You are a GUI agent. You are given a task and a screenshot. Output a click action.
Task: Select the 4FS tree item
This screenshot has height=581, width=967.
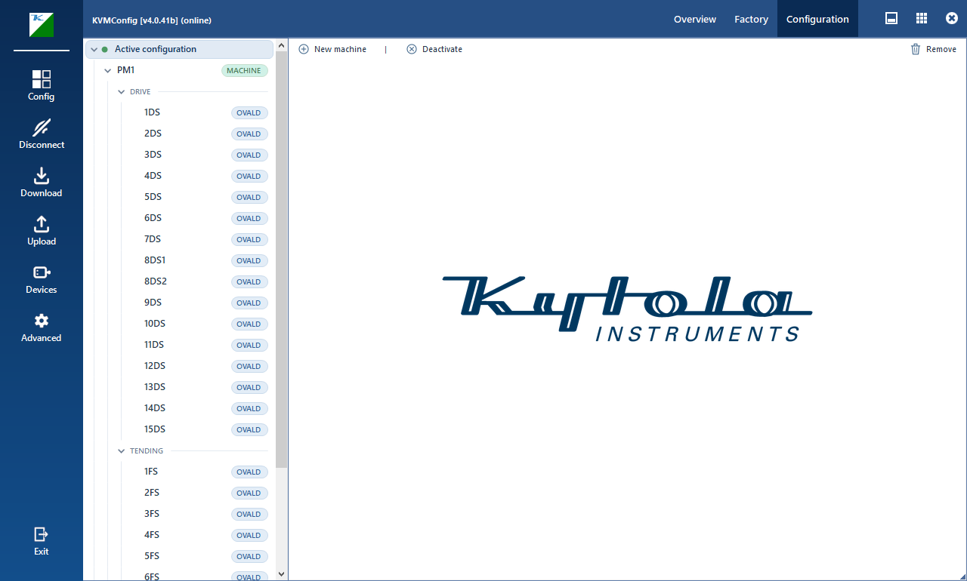tap(152, 535)
